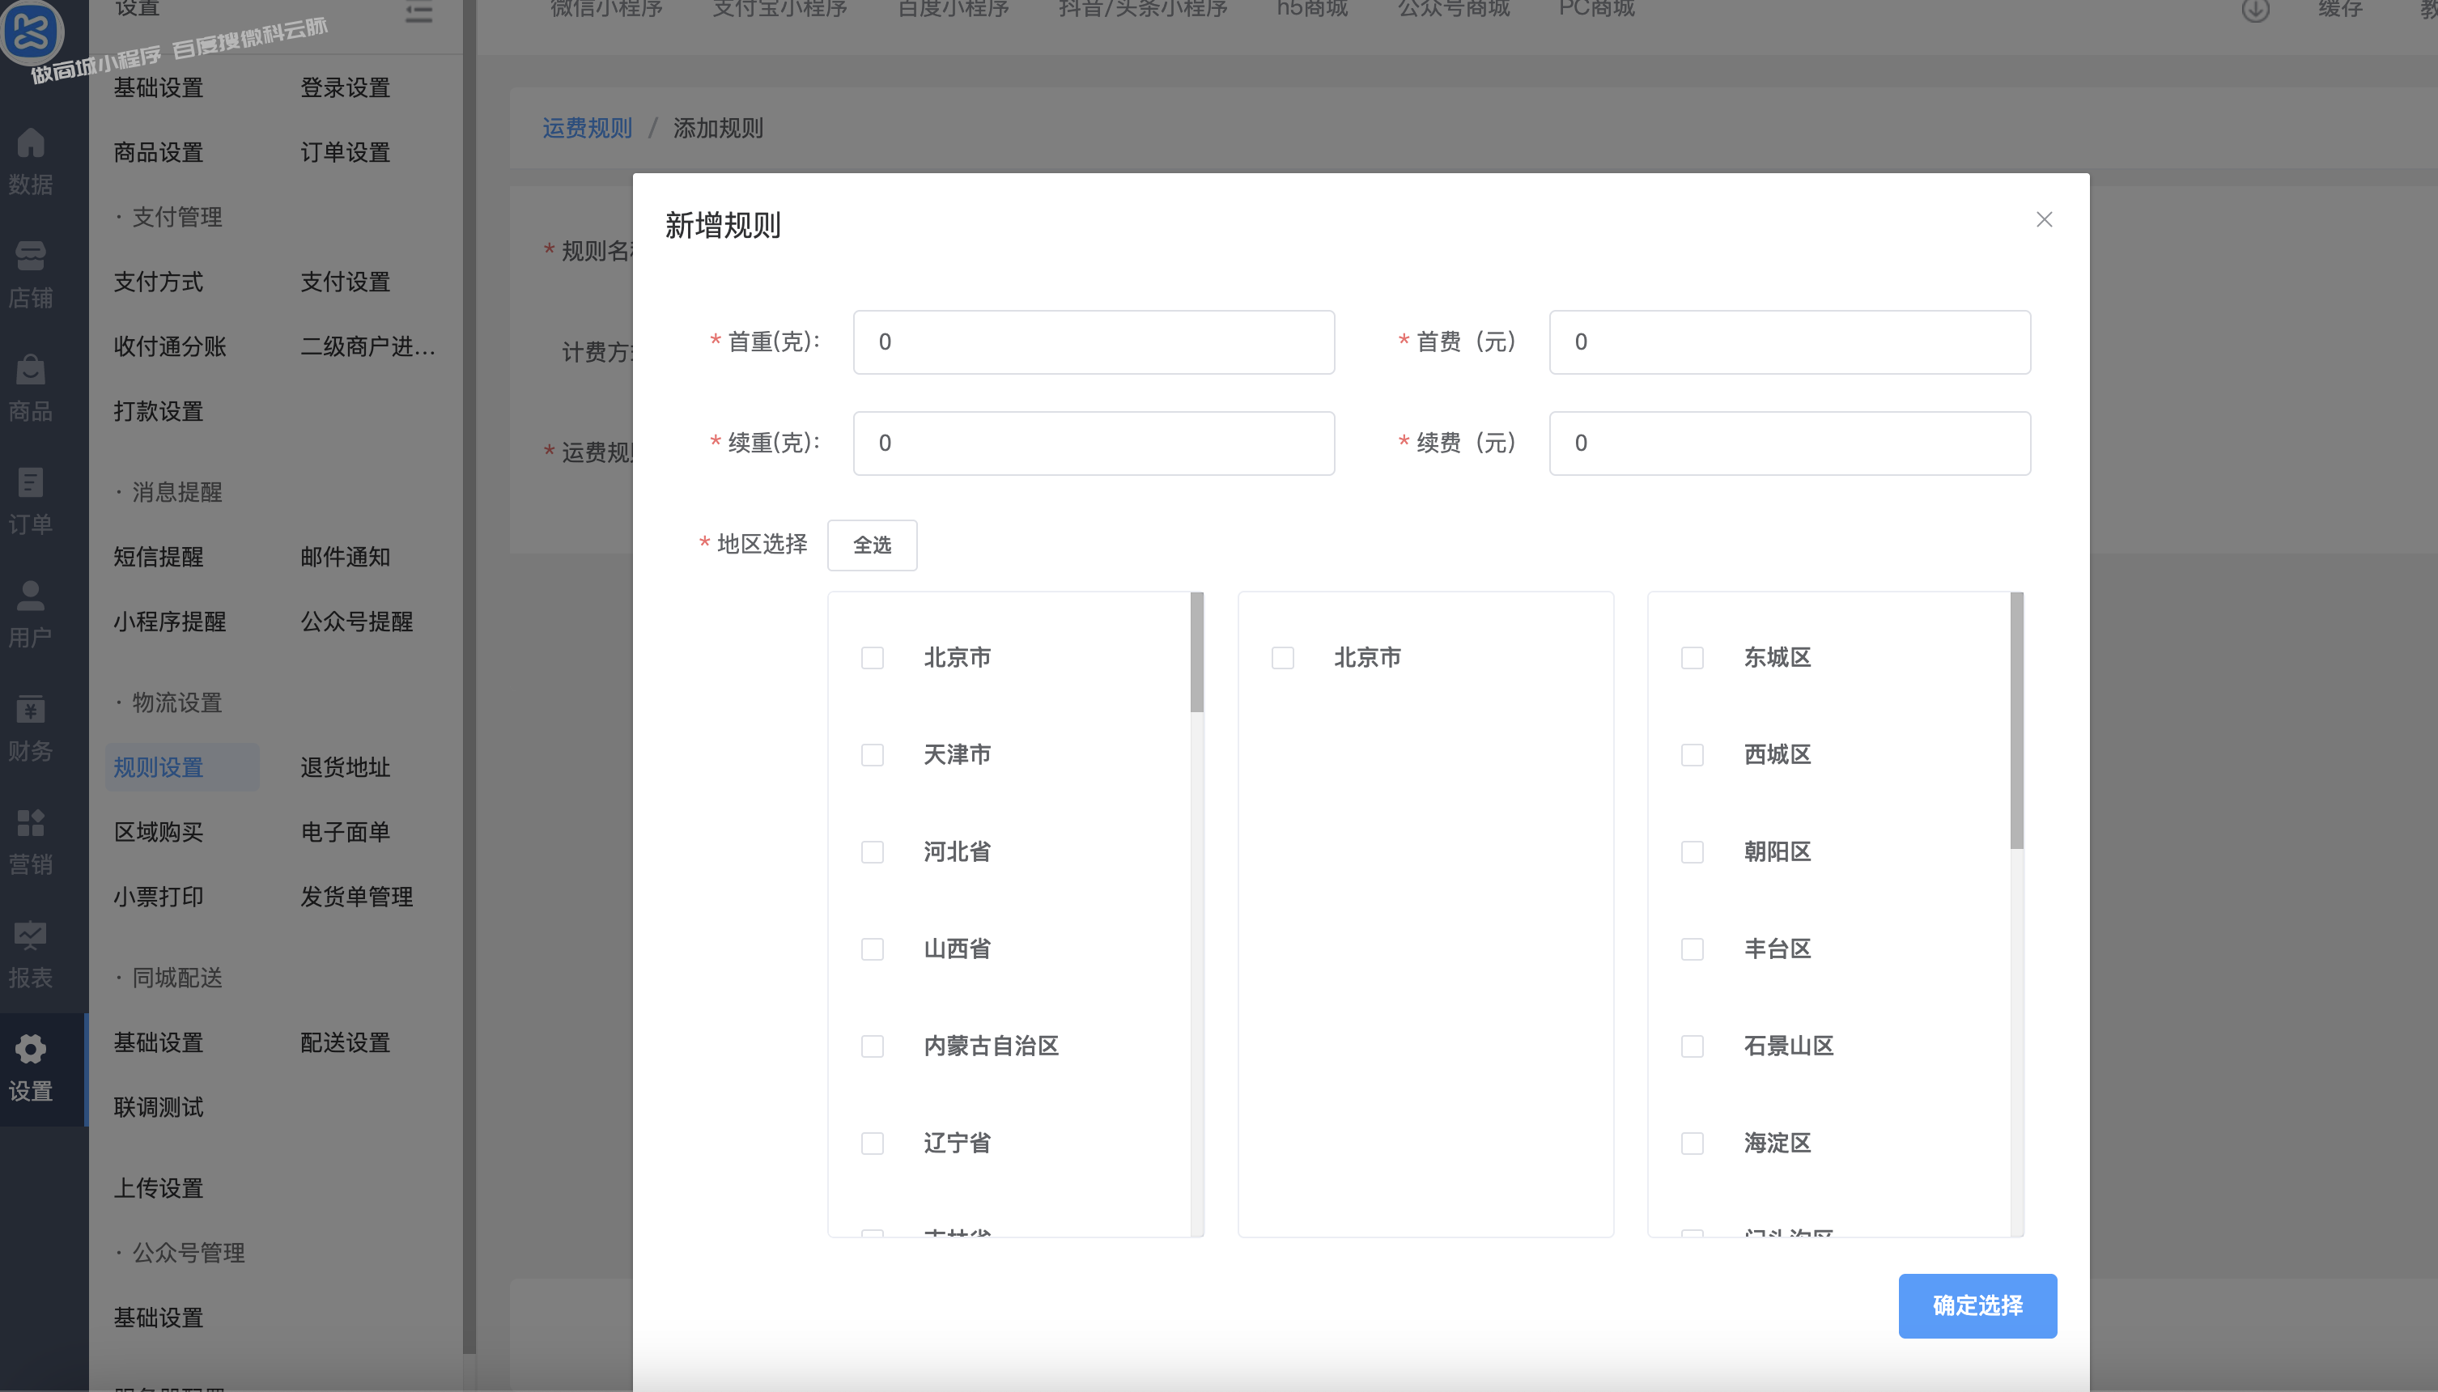Open 支付设置 menu item
Image resolution: width=2438 pixels, height=1392 pixels.
(345, 282)
